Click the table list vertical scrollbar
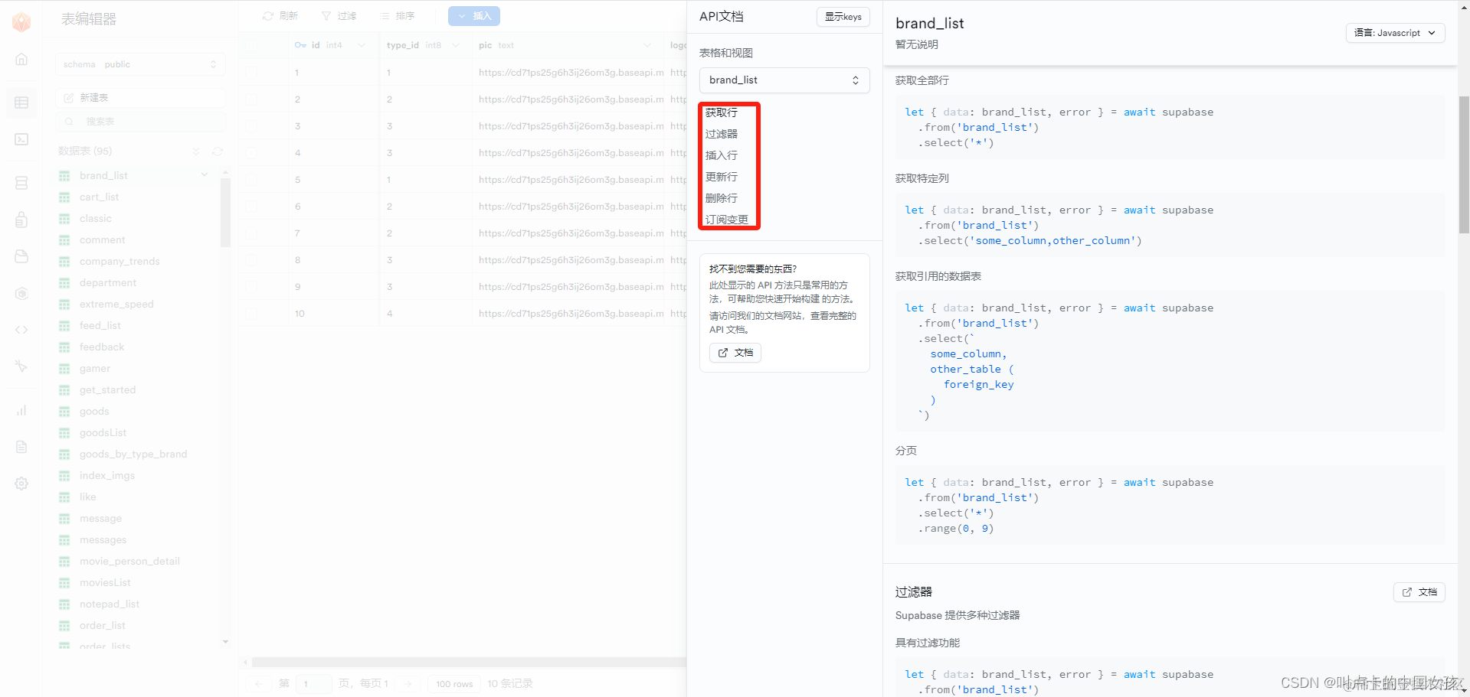The height and width of the screenshot is (697, 1470). pyautogui.click(x=225, y=213)
